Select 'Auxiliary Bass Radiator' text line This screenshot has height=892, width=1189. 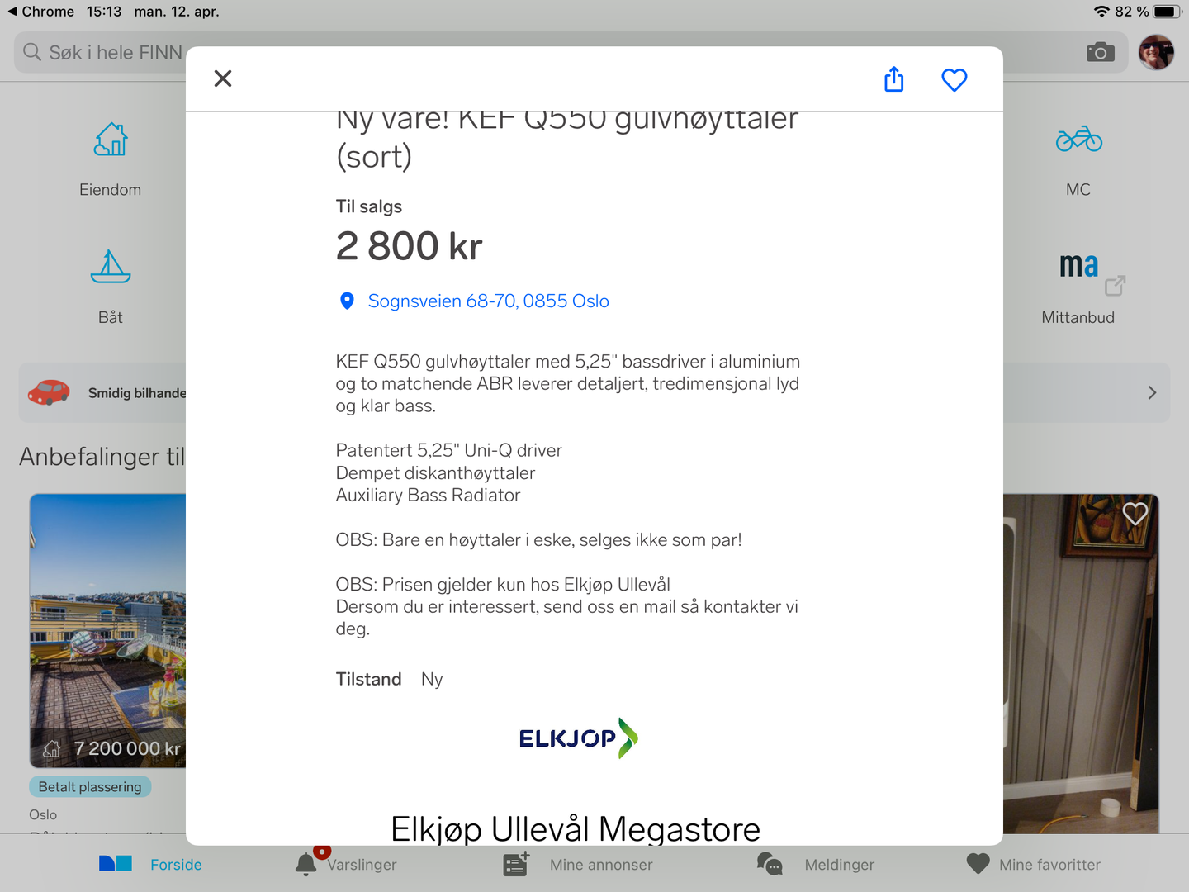(x=428, y=496)
